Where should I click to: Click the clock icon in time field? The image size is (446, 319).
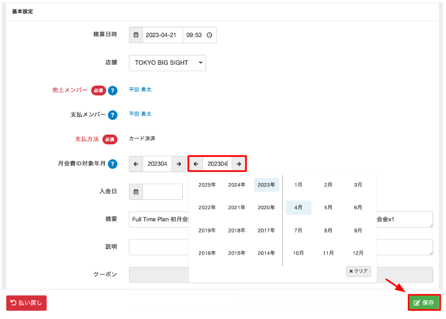pos(209,35)
